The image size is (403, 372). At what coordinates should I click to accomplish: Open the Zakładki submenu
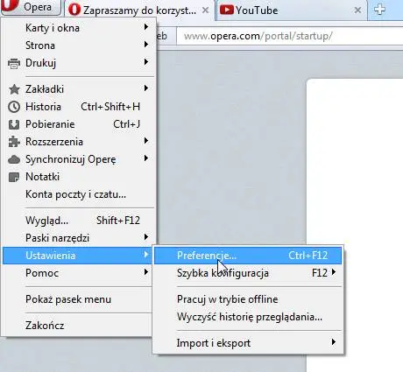[x=79, y=89]
